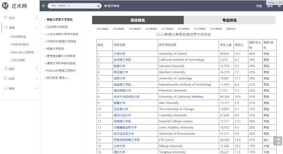Open 上交大排名 in the sidebar
The image size is (283, 154).
coord(18,60)
